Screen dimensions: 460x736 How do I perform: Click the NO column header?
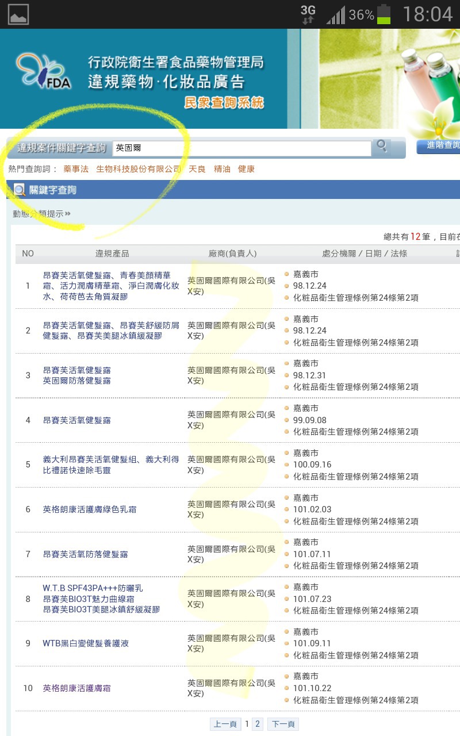click(28, 254)
